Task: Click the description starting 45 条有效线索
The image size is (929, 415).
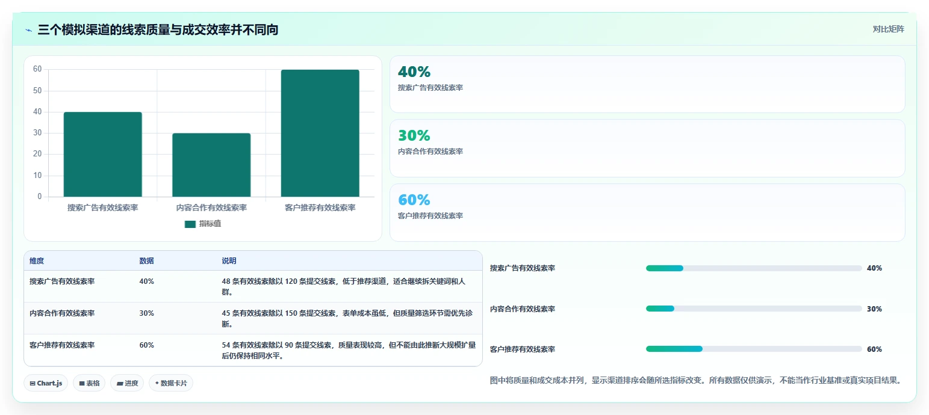Action: [348, 319]
